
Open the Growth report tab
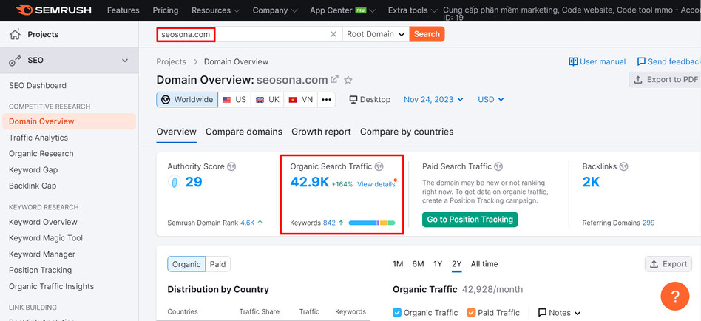(321, 132)
